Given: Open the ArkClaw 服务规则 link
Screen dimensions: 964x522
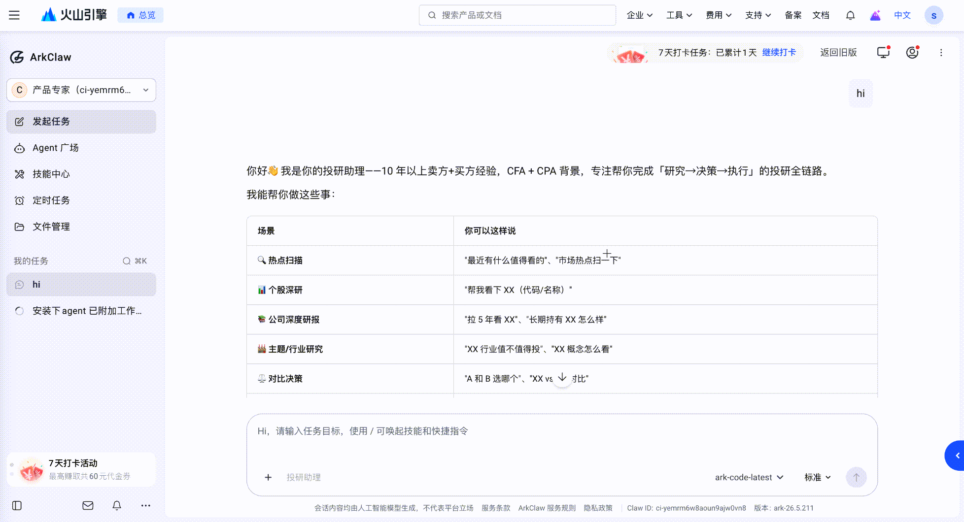Looking at the screenshot, I should [547, 508].
